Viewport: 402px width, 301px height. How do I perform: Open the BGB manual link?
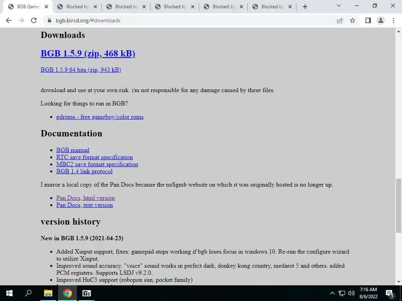pos(73,150)
